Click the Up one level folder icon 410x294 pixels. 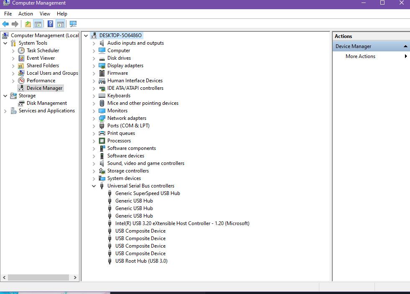(x=28, y=24)
